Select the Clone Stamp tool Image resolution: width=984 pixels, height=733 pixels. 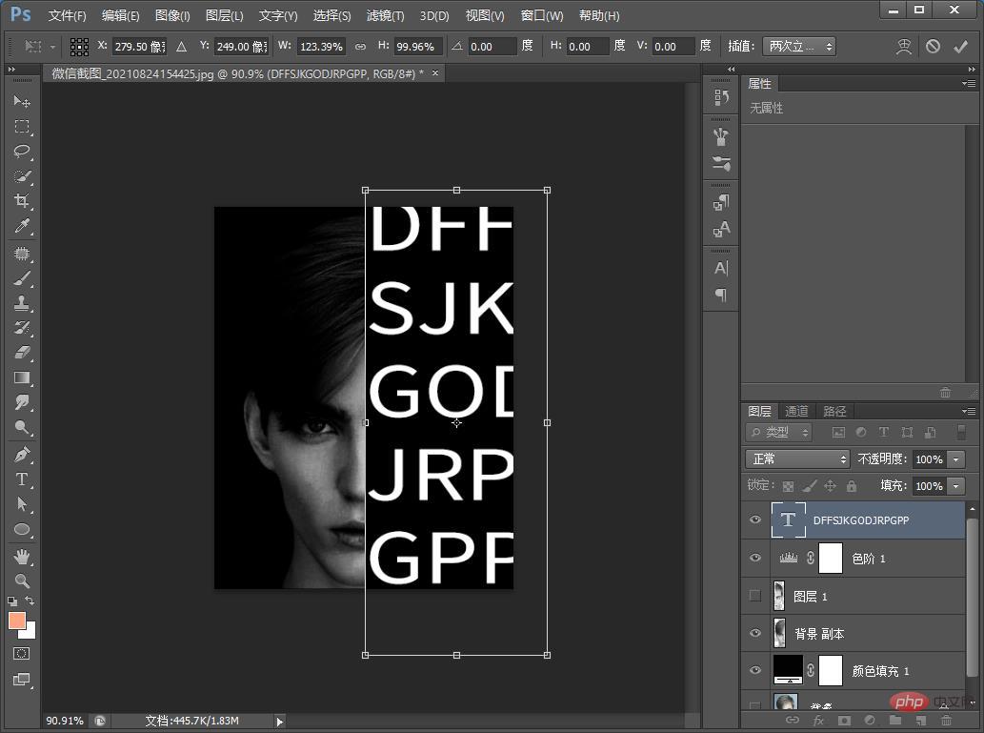coord(22,302)
